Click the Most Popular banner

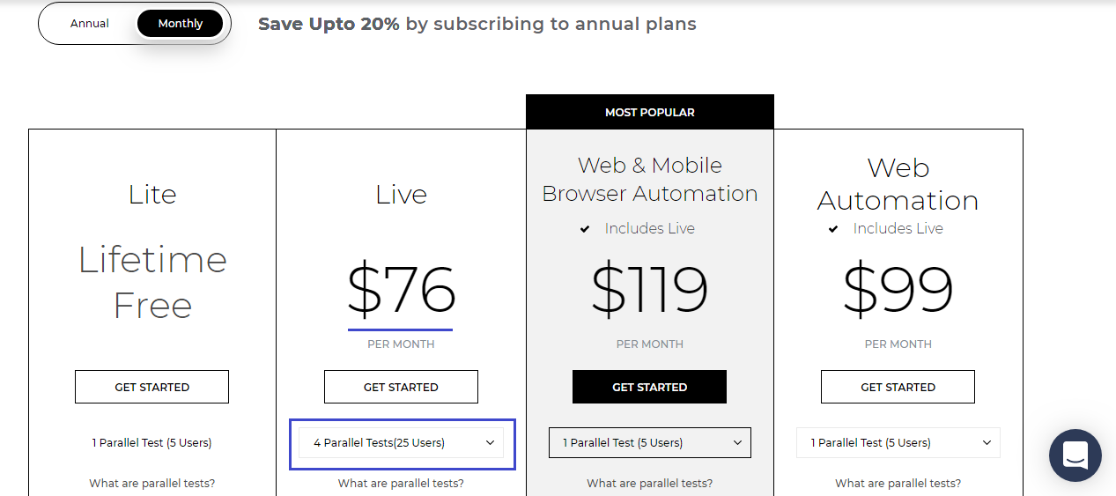[650, 113]
